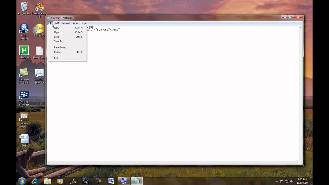This screenshot has width=329, height=185.
Task: Choose Save from the File menu
Action: [67, 37]
